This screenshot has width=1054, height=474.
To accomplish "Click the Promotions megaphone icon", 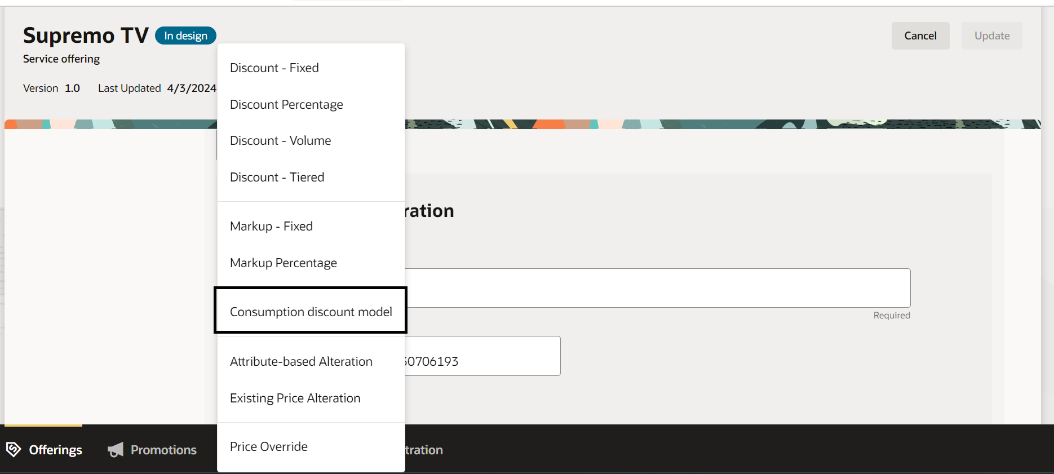I will click(x=116, y=449).
